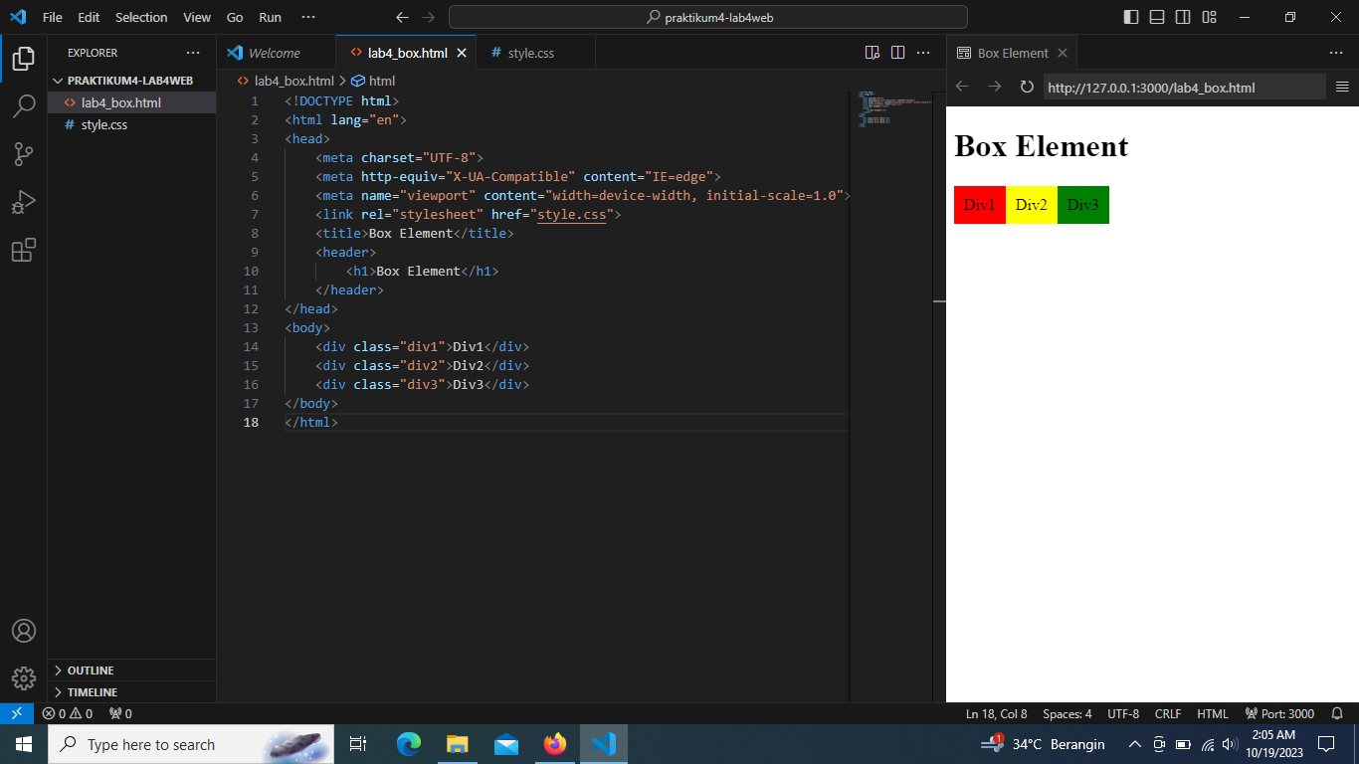Image resolution: width=1359 pixels, height=764 pixels.
Task: Open the Extensions view
Action: click(24, 250)
